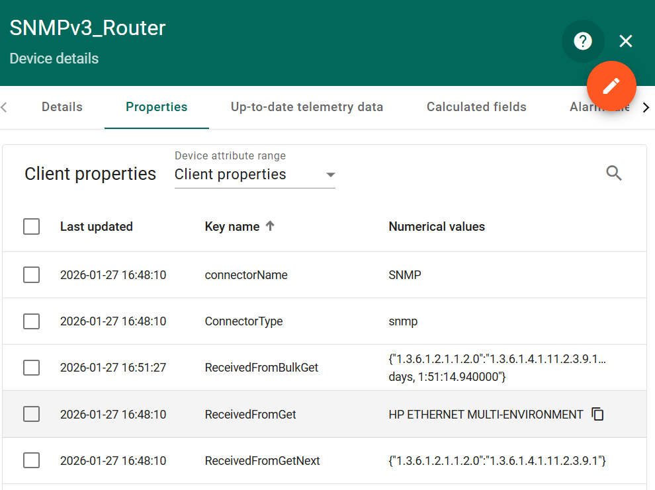Copy the ReceivedFromGet value
Viewport: 655px width, 490px height.
[x=598, y=415]
